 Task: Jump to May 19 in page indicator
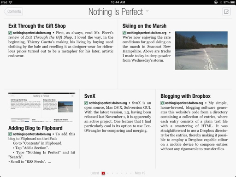coord(140,173)
